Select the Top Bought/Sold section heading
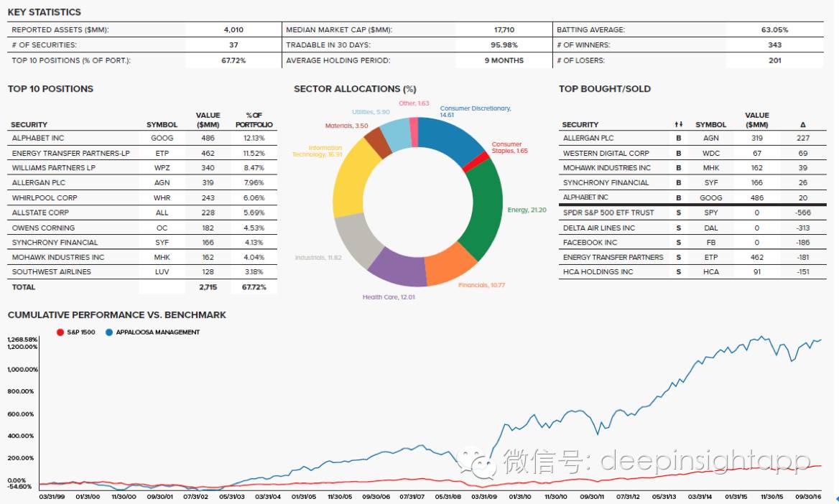839x504 pixels. point(604,89)
